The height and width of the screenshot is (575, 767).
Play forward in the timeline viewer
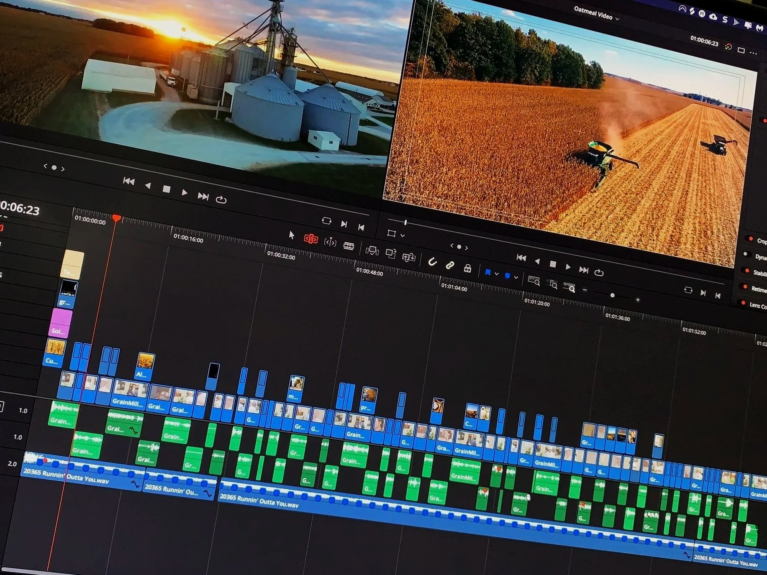568,267
